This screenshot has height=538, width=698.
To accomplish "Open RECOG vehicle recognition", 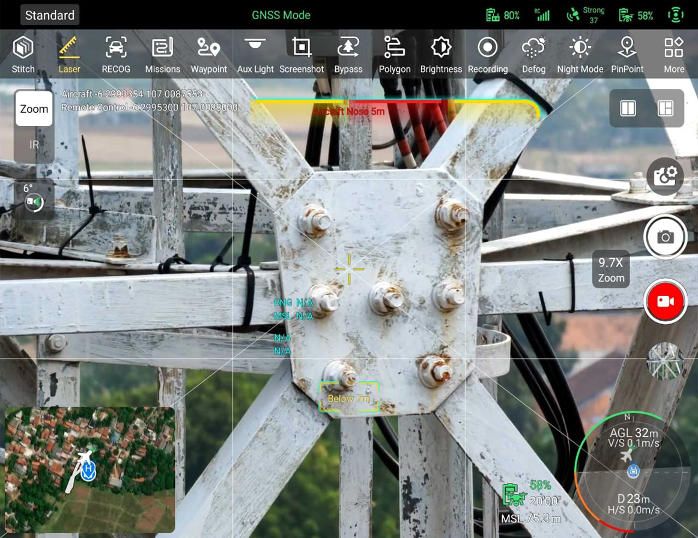I will 116,55.
